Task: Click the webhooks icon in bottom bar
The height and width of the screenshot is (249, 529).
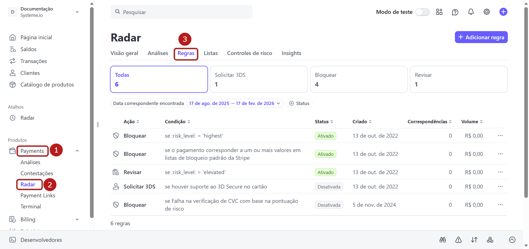Action: [x=490, y=240]
